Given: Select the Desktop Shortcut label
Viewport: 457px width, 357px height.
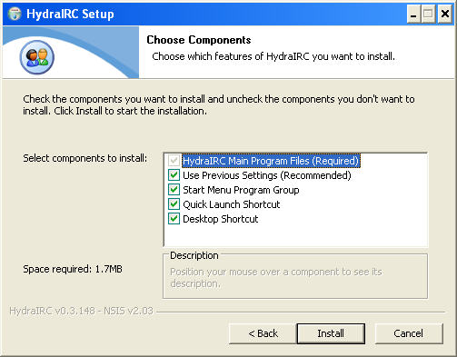Looking at the screenshot, I should coord(221,219).
